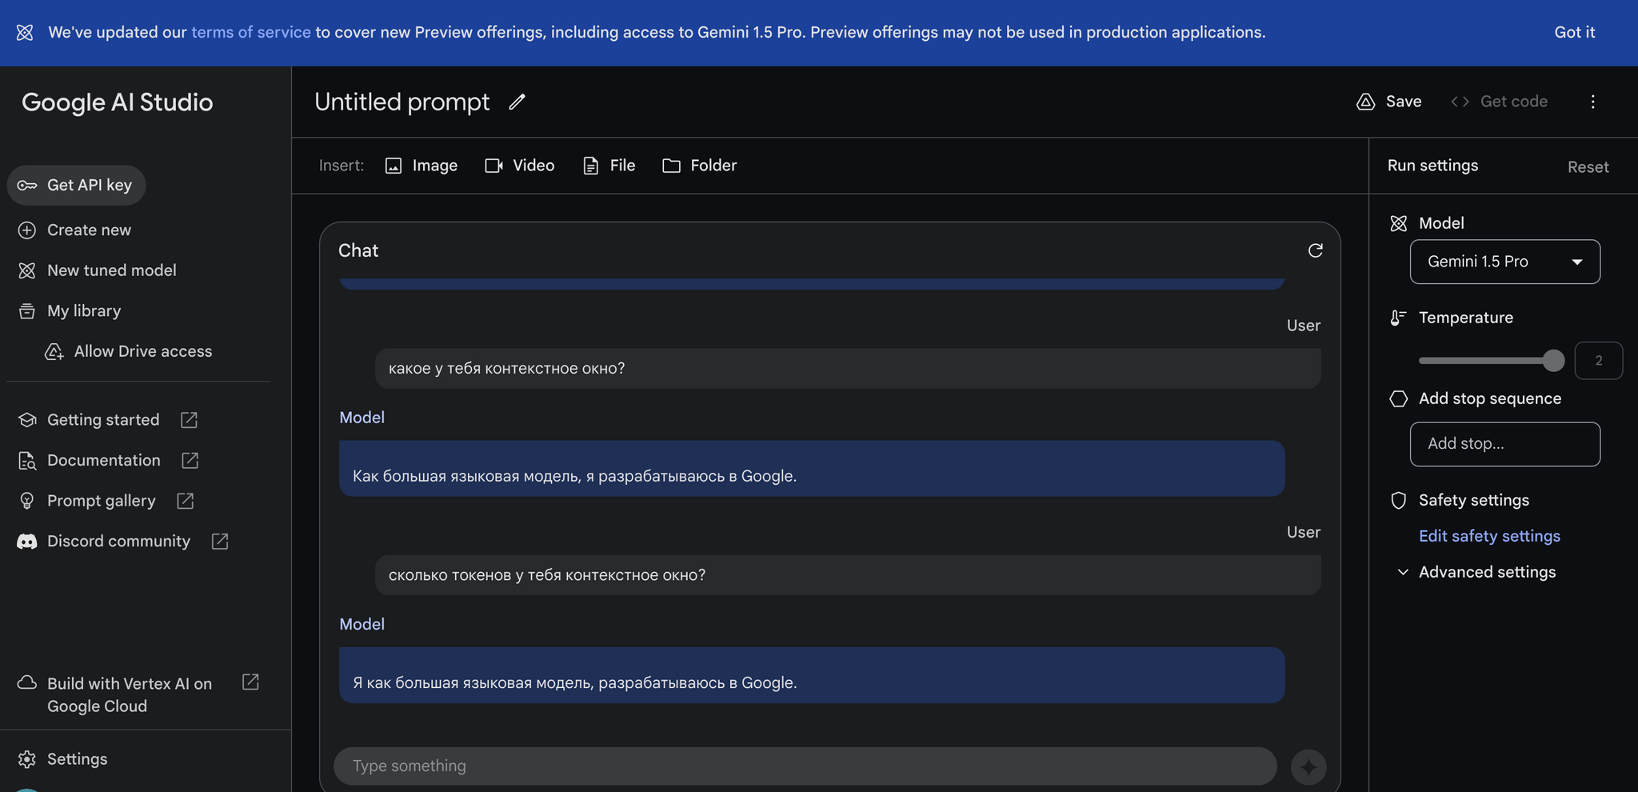
Task: Click the Save to Drive icon
Action: (1366, 102)
